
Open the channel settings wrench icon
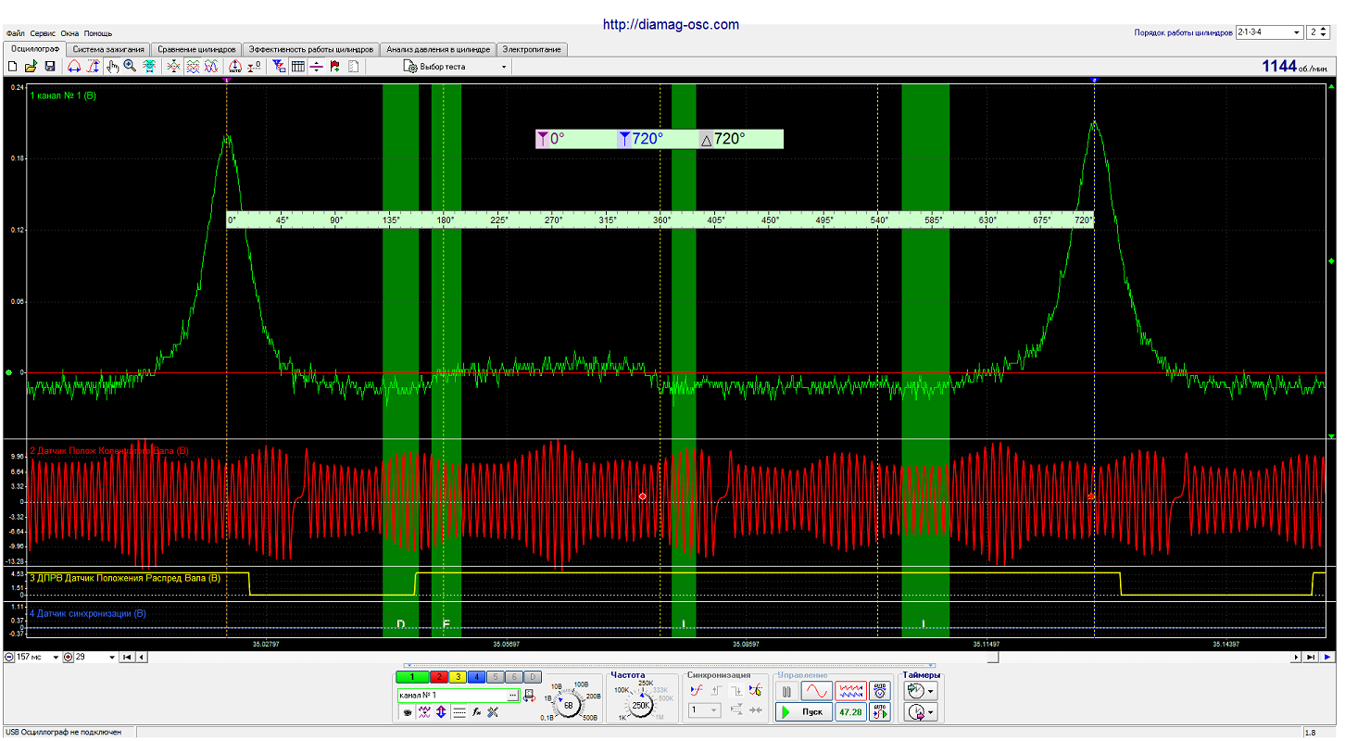493,712
